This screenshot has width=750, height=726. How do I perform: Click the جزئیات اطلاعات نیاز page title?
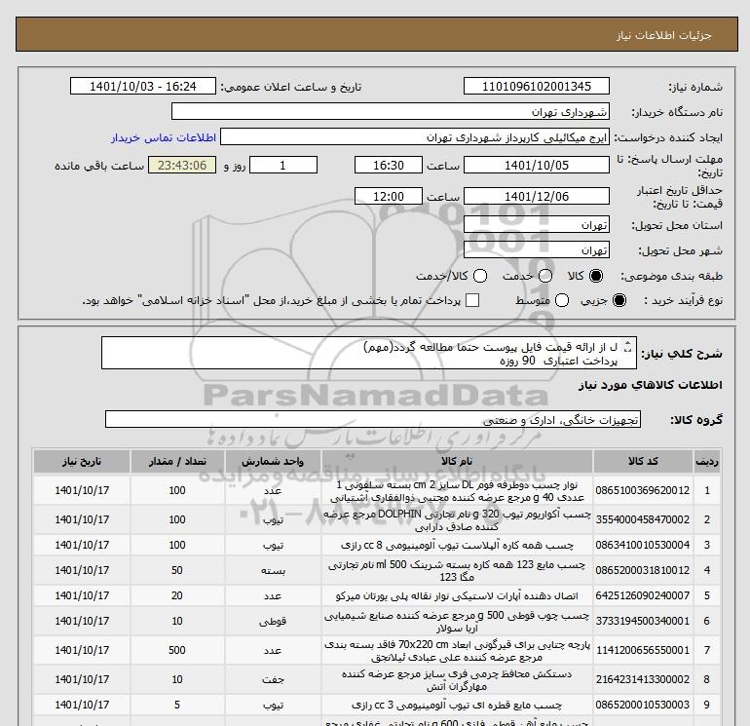(664, 35)
